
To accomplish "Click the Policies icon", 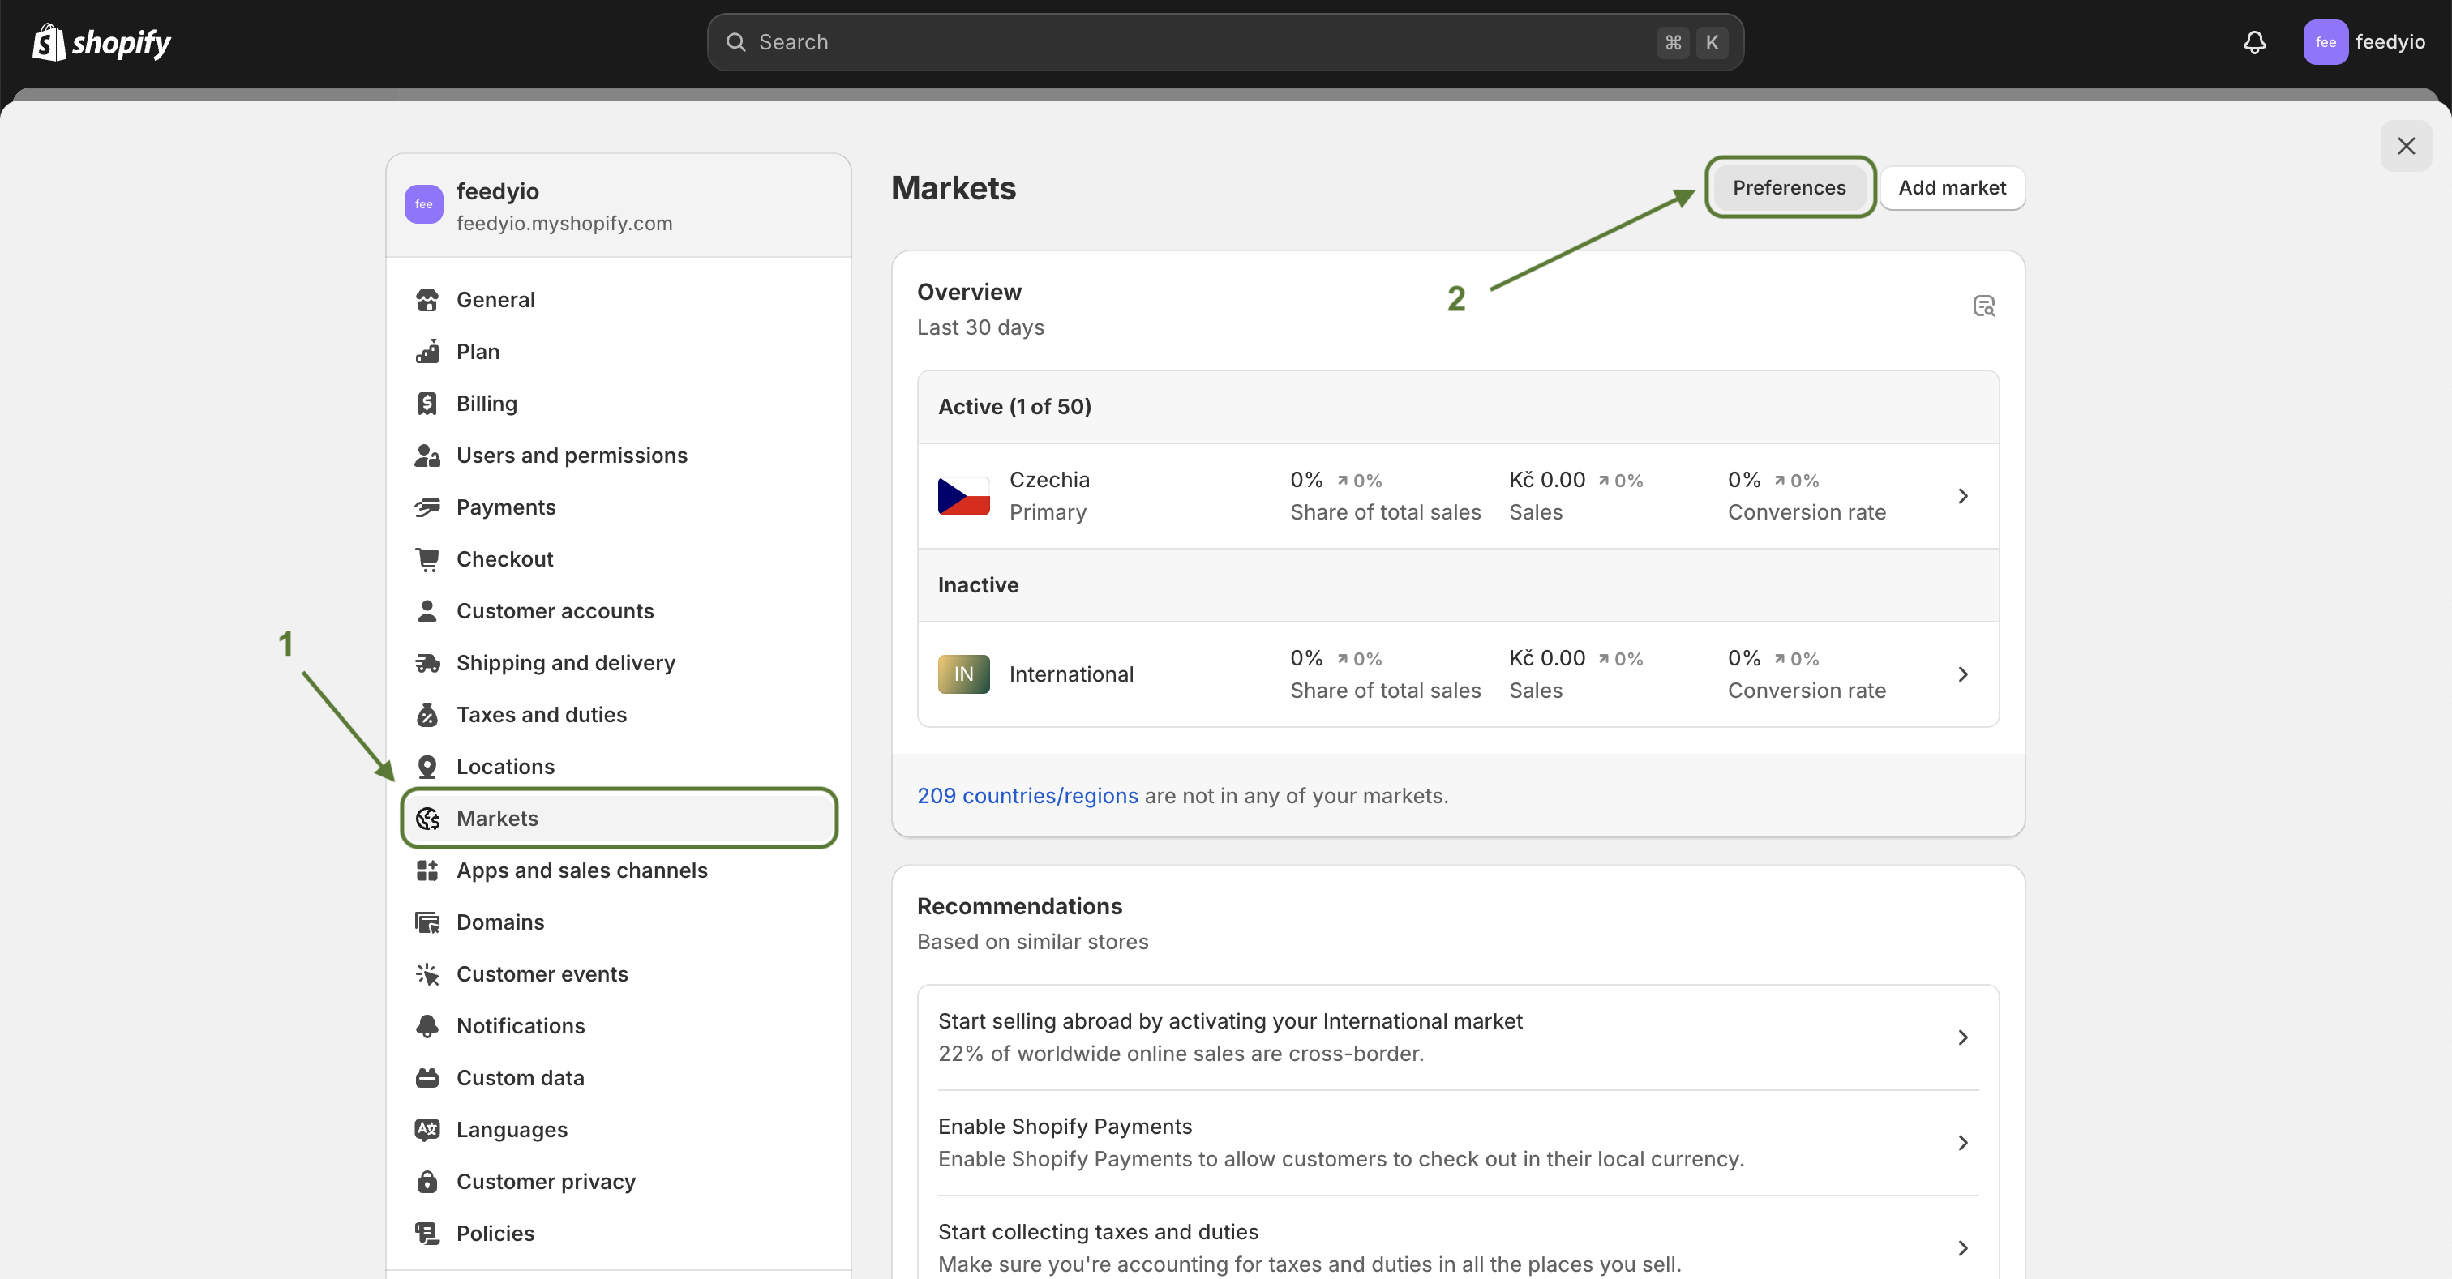I will (x=427, y=1234).
